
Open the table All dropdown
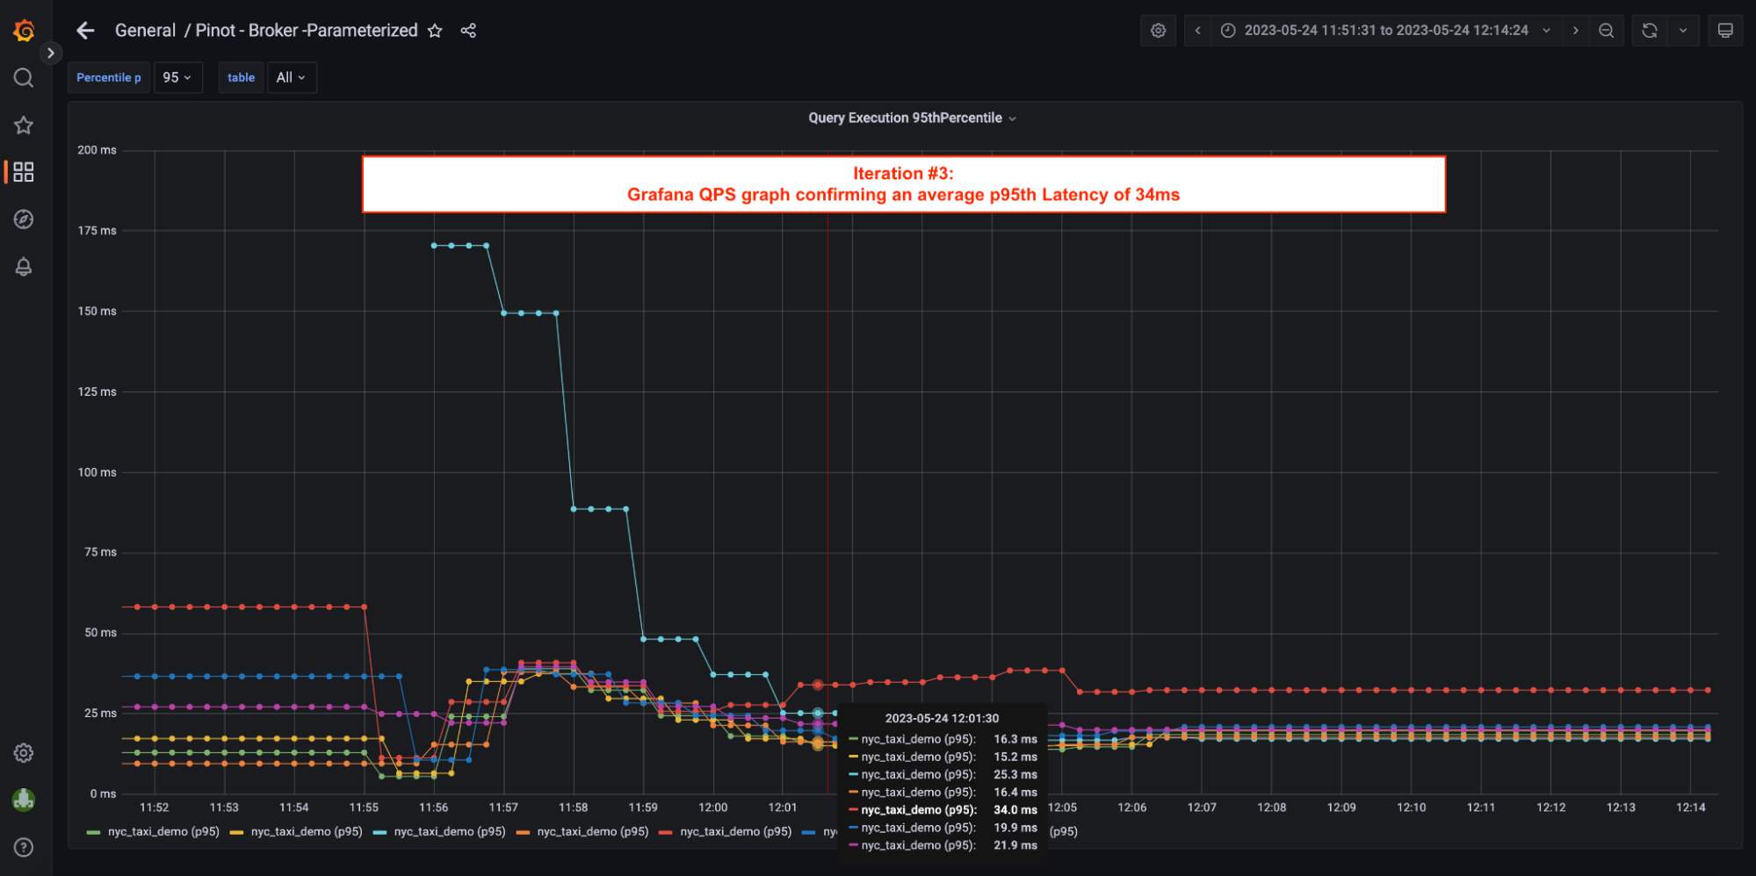(291, 77)
